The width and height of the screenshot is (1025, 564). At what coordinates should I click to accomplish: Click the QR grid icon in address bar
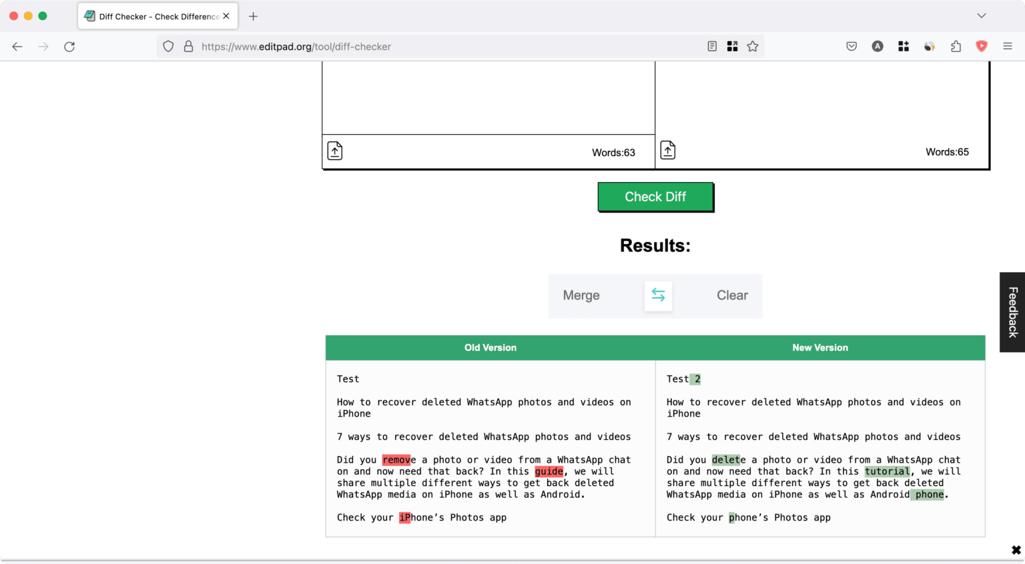tap(732, 47)
